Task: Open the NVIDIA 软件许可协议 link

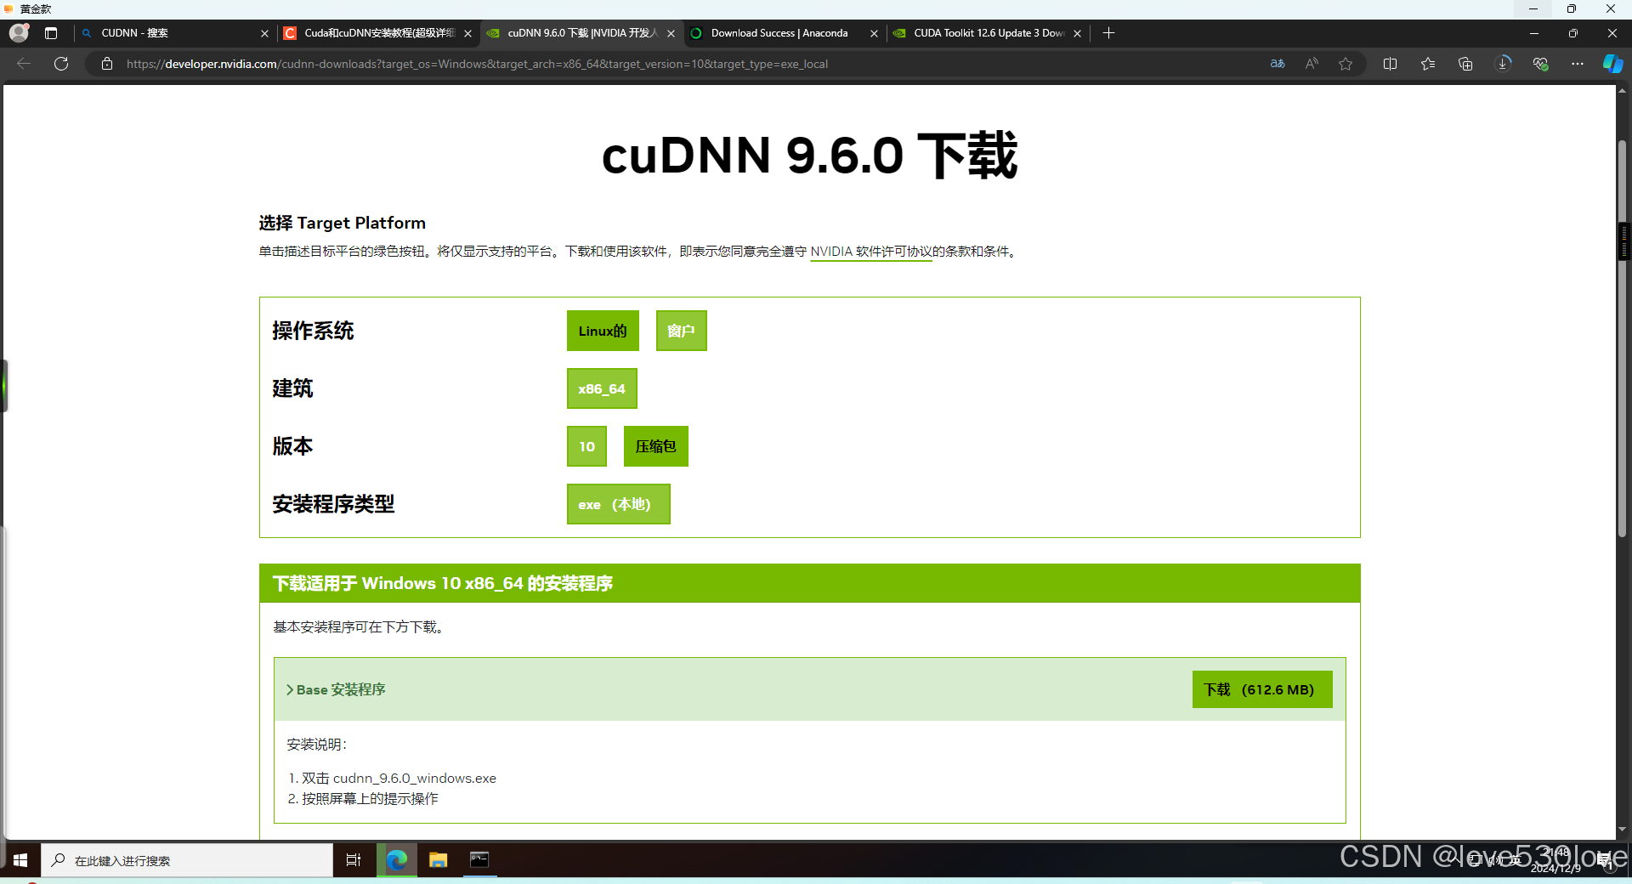Action: point(871,252)
